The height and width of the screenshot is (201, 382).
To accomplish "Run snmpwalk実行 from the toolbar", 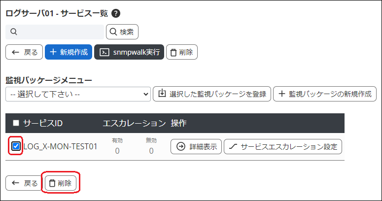I will pyautogui.click(x=129, y=52).
